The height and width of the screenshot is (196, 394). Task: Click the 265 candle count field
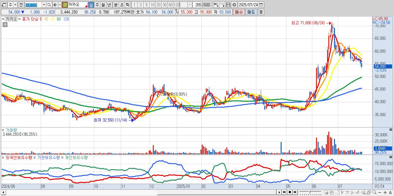coord(198,5)
